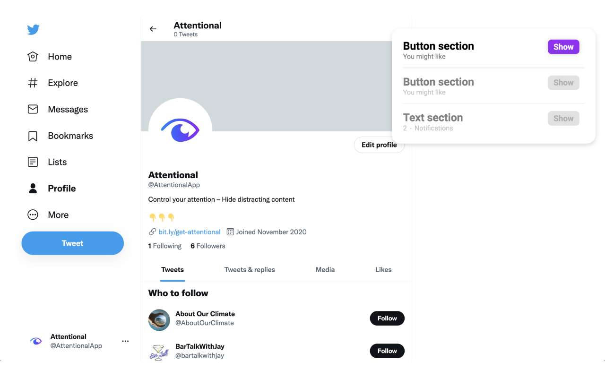Open Messages from the sidebar
Screen dimensions: 605x378
(57, 109)
